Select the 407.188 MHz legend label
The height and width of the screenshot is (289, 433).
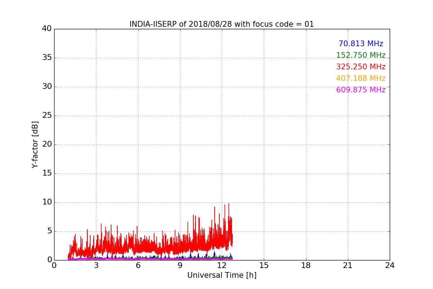[x=361, y=78]
